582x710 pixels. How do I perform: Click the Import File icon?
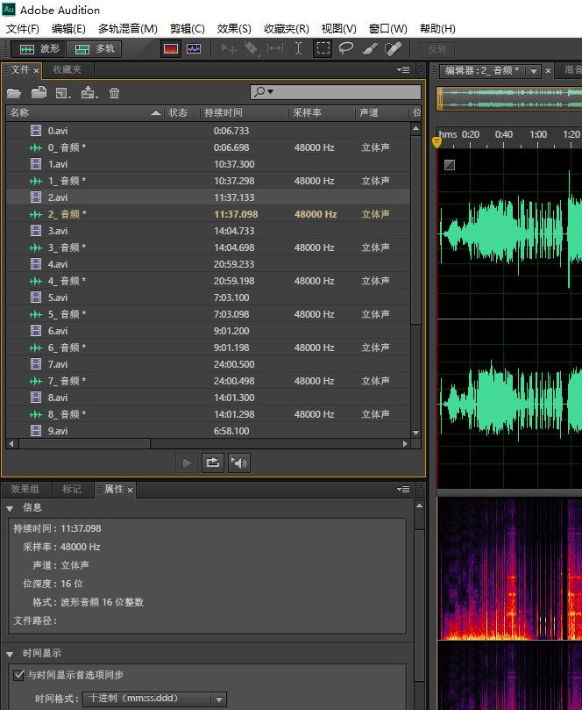pos(39,92)
